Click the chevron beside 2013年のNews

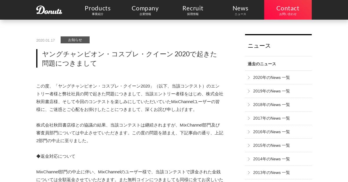pyautogui.click(x=249, y=172)
